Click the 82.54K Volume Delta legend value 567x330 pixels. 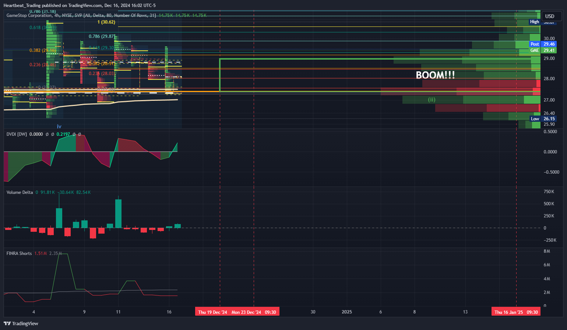click(x=83, y=192)
